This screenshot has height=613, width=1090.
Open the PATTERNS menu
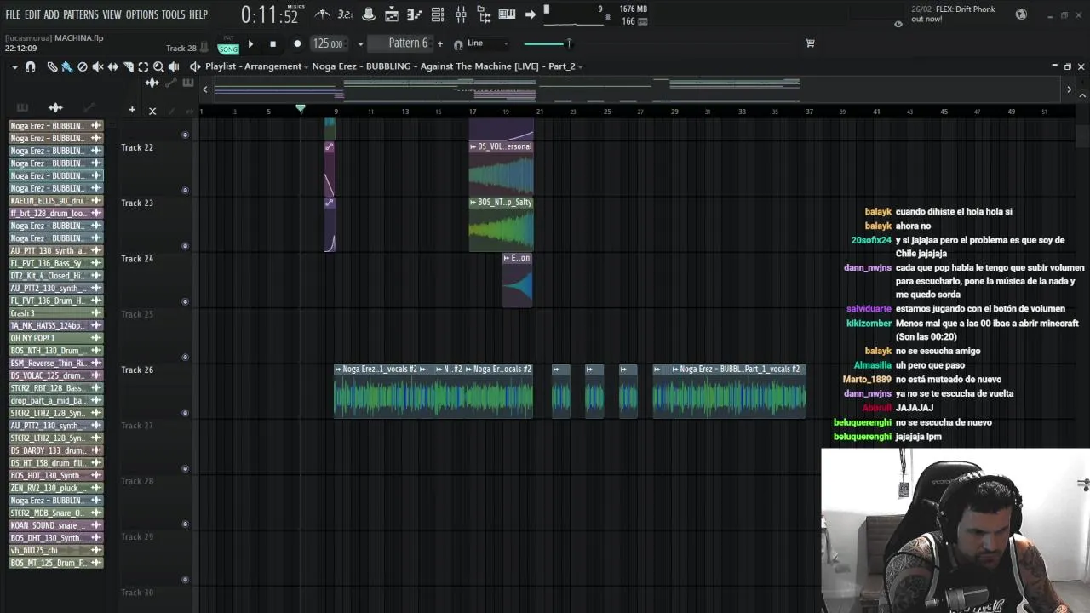tap(81, 14)
